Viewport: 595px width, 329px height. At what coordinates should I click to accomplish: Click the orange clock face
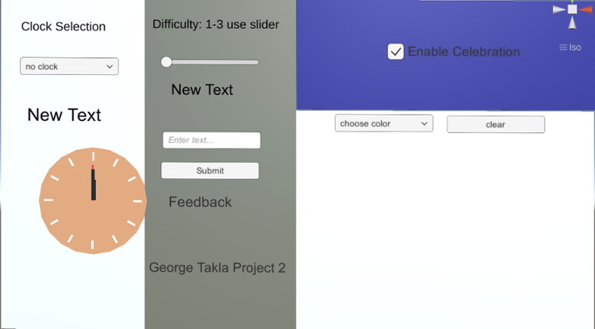click(x=93, y=200)
